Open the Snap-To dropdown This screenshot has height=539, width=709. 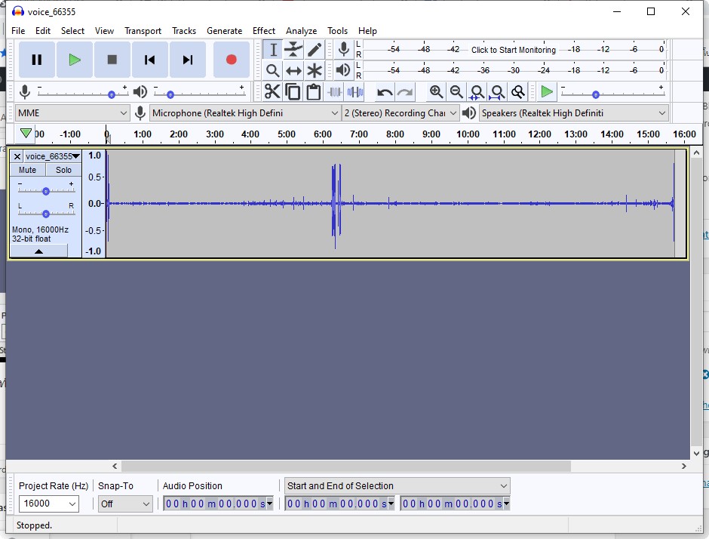click(146, 504)
